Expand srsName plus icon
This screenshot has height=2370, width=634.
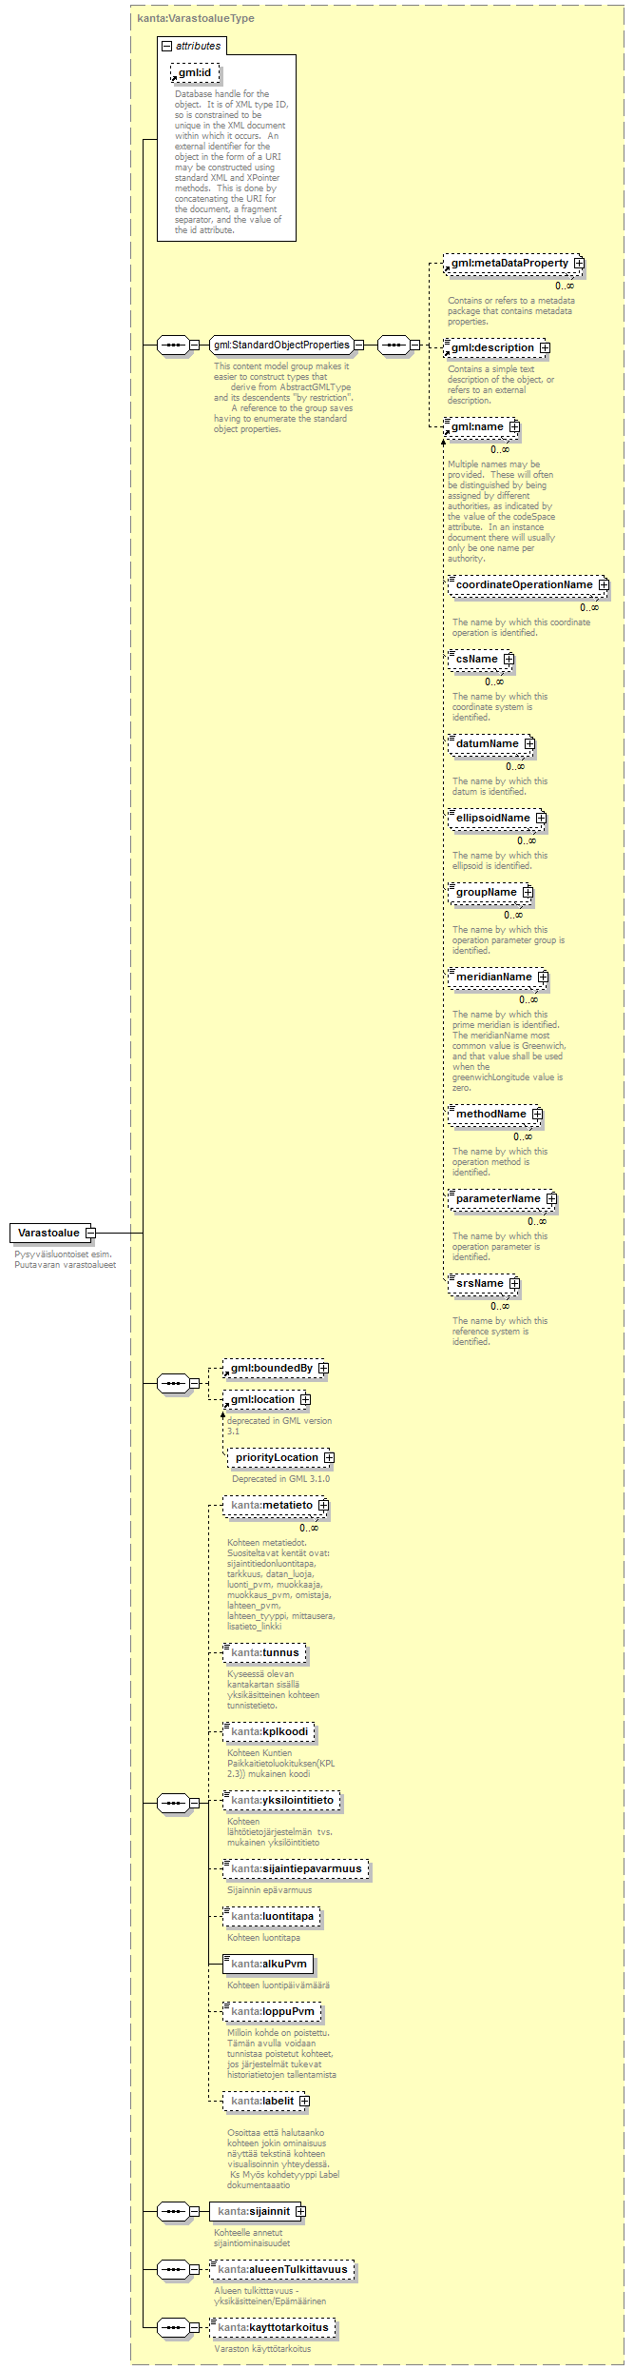tap(514, 1283)
